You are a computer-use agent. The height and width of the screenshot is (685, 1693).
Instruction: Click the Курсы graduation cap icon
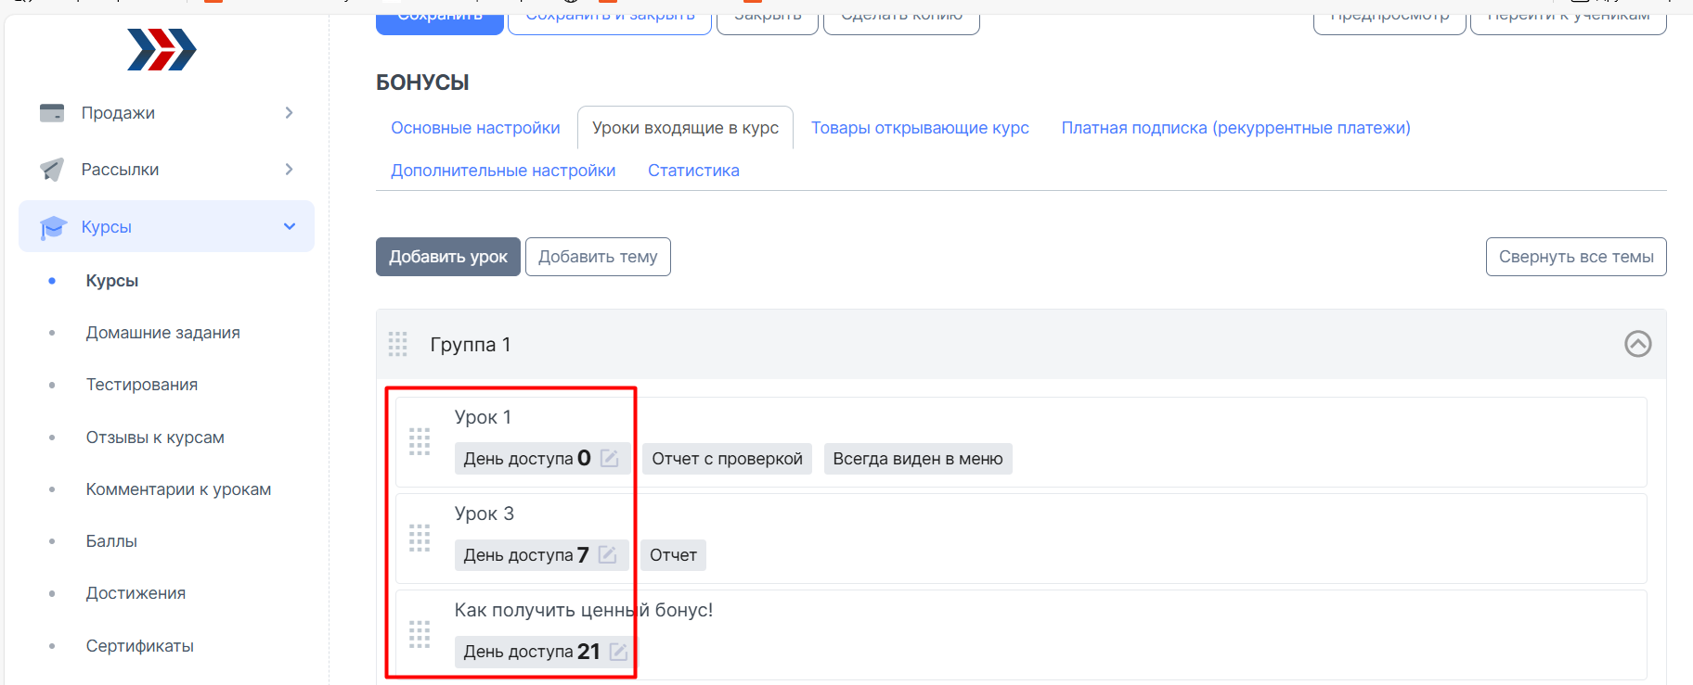(x=53, y=227)
